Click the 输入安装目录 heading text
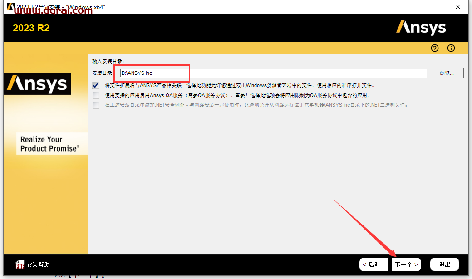Image resolution: width=472 pixels, height=279 pixels. point(108,61)
